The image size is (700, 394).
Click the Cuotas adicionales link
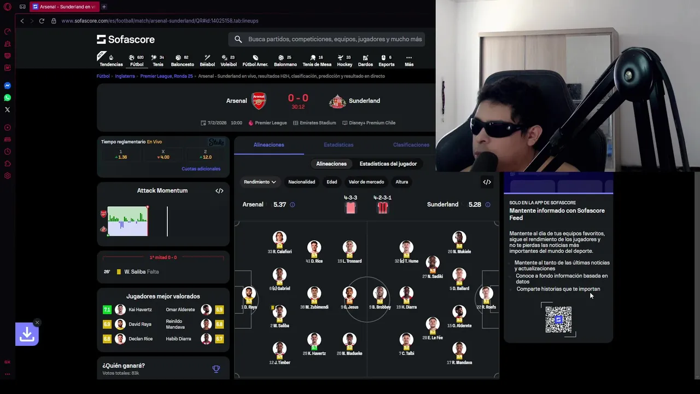coord(201,169)
